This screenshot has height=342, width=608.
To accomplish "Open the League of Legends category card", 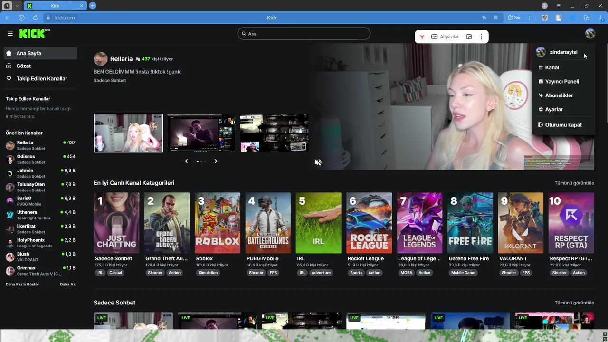I will 419,223.
